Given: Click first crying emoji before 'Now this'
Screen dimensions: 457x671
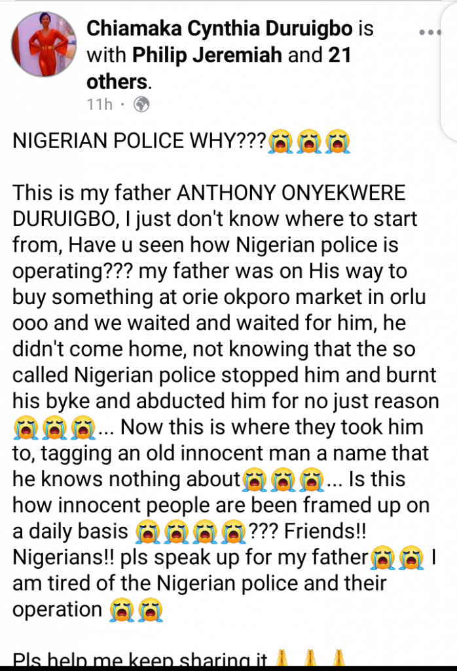Looking at the screenshot, I should [26, 428].
